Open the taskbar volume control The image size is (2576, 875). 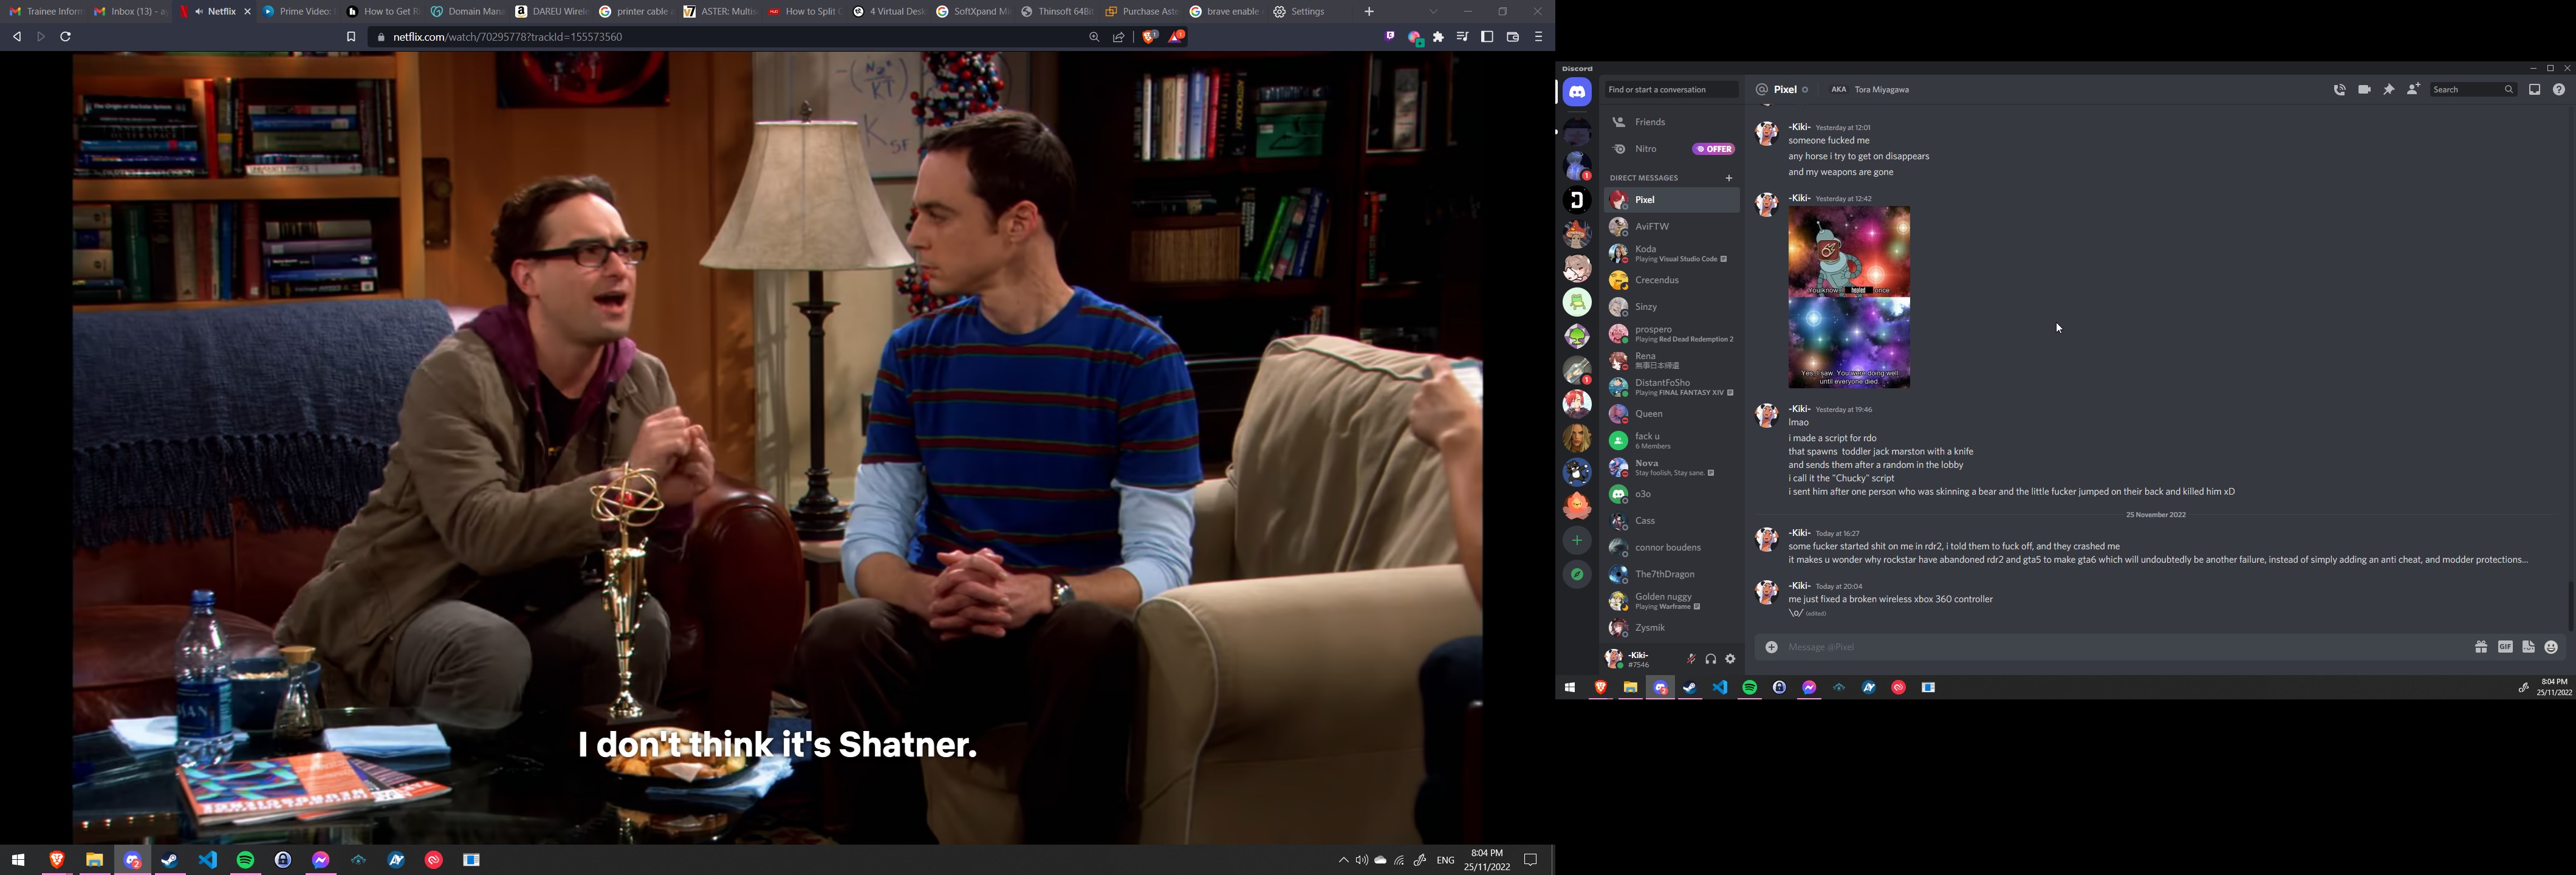1362,860
